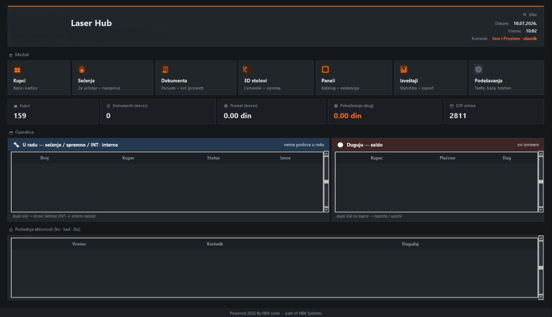Open Dokumenta – Ponude + keš tile

click(196, 78)
